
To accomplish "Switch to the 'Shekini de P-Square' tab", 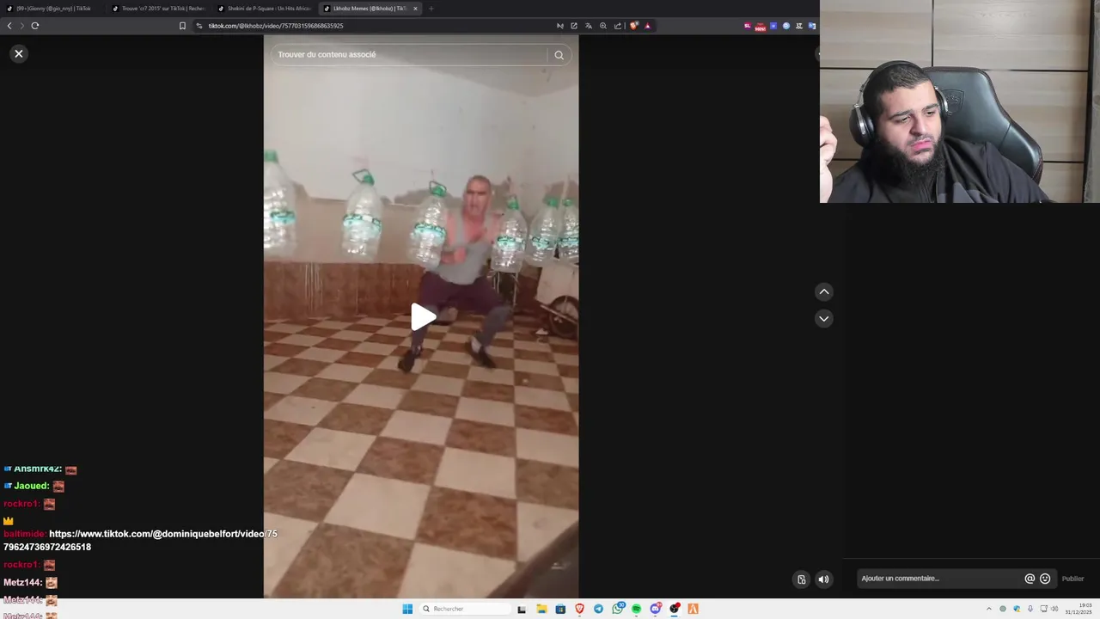I will pyautogui.click(x=265, y=9).
